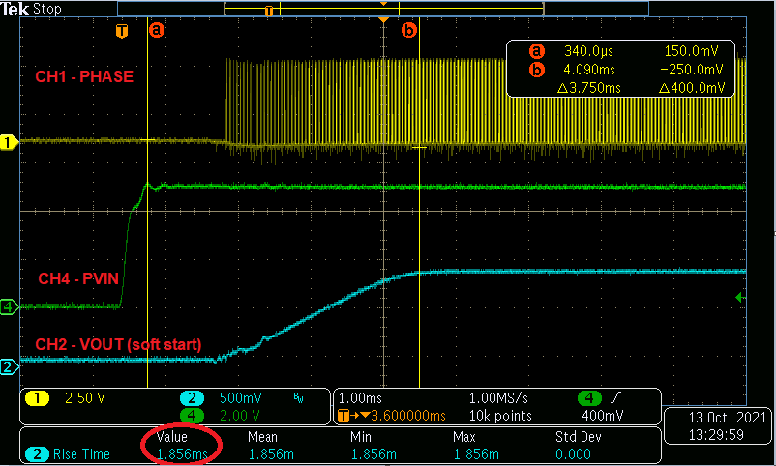Click the 340.0µs cursor a time
Viewport: 776px width, 466px height.
(589, 51)
